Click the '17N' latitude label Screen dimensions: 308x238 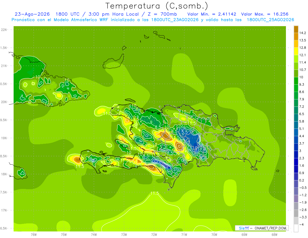coord(4,210)
